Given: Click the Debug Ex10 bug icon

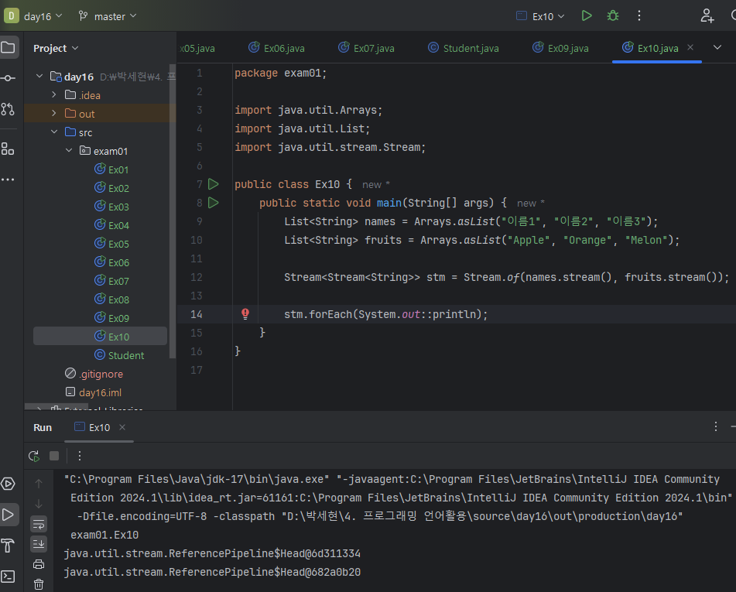Looking at the screenshot, I should (613, 15).
